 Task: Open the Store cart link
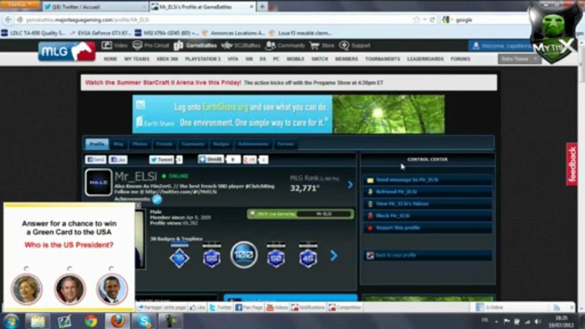point(322,46)
